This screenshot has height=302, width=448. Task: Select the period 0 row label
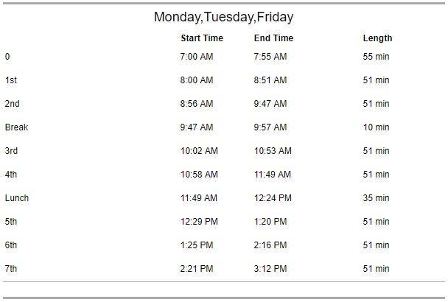tap(7, 57)
